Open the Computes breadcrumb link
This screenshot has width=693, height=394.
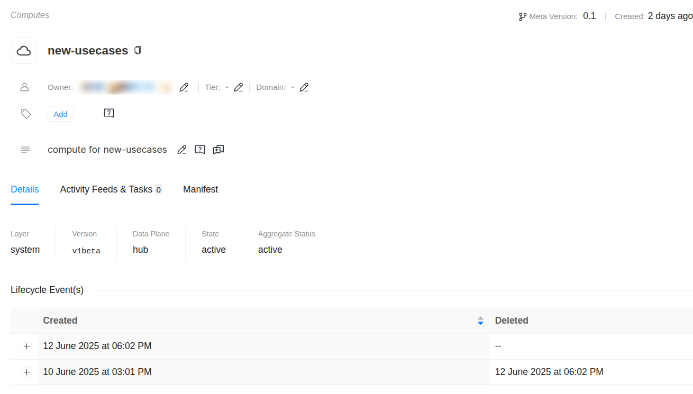(30, 15)
